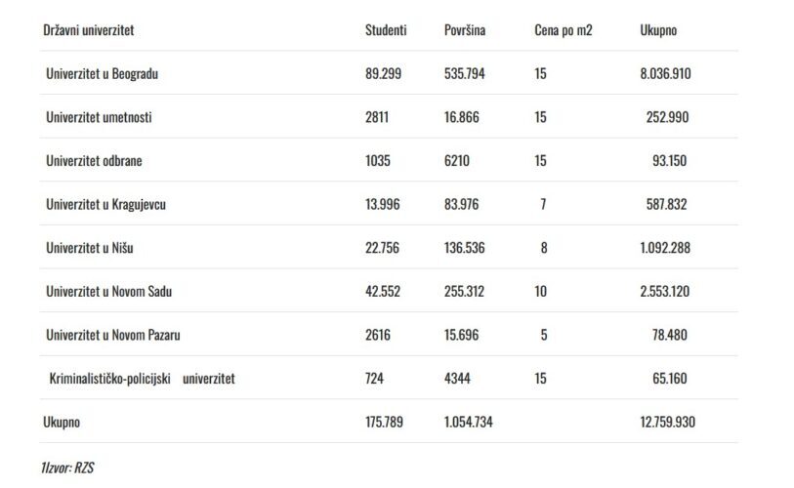Image resolution: width=794 pixels, height=488 pixels.
Task: Click the 89.299 students value
Action: click(x=384, y=74)
